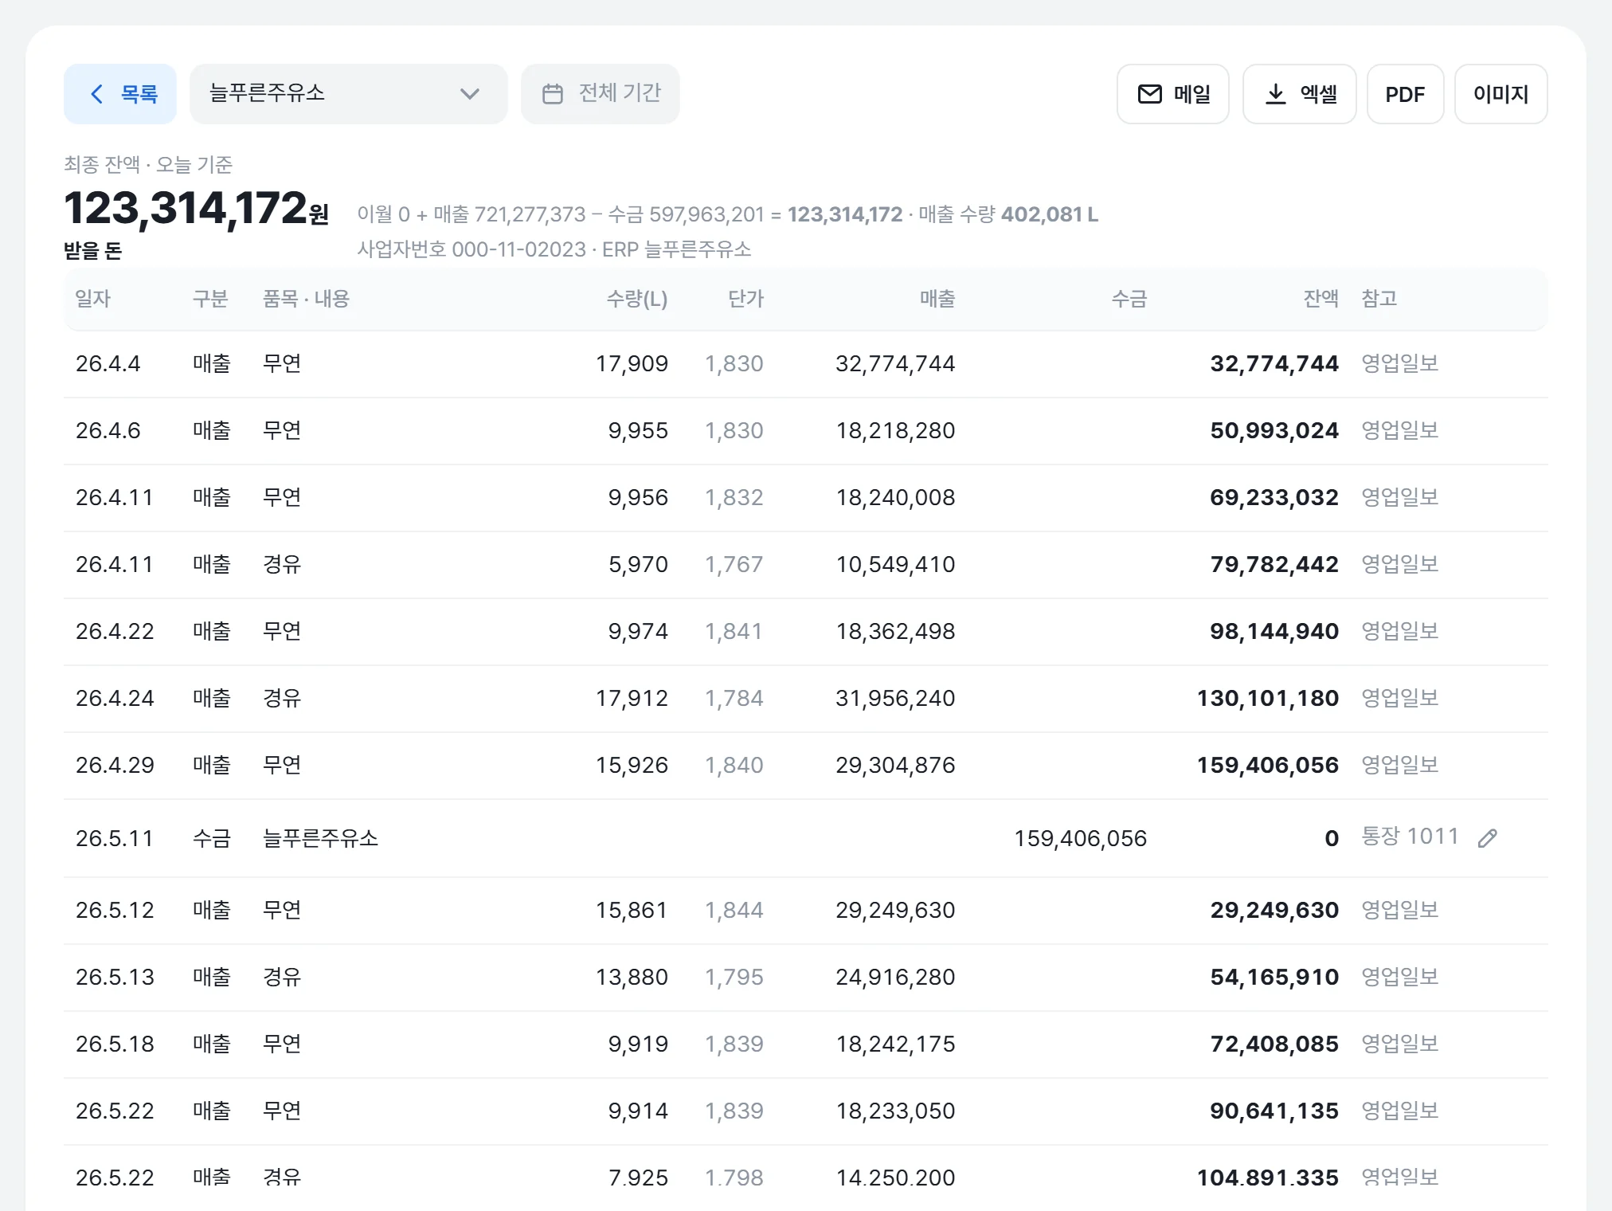Screen dimensions: 1612x1211
Task: Select the 26.5.18 date cell
Action: pyautogui.click(x=115, y=1044)
